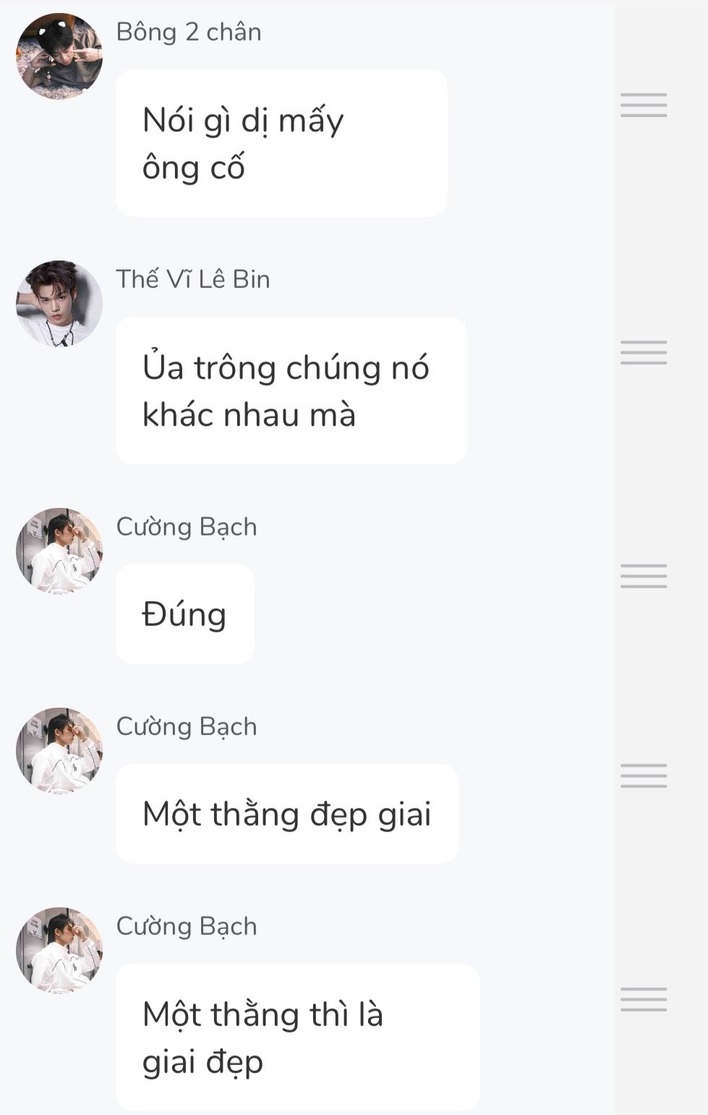The image size is (708, 1115).
Task: Click the name "Cường Bạch" above the last message
Action: tap(187, 926)
